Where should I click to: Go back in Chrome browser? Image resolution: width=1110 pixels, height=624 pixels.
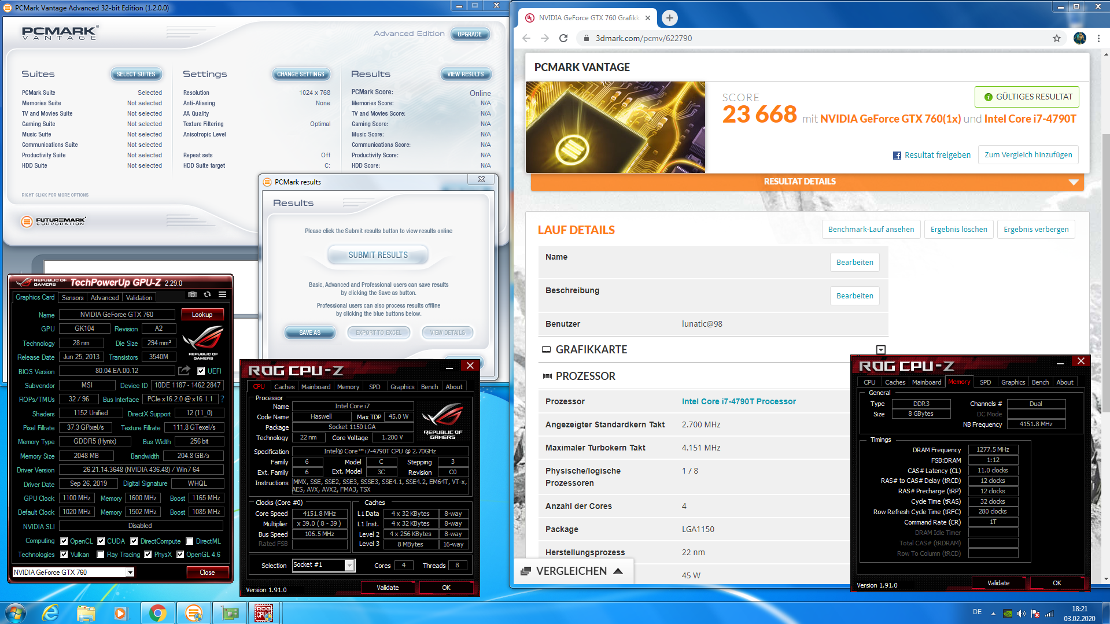[526, 38]
